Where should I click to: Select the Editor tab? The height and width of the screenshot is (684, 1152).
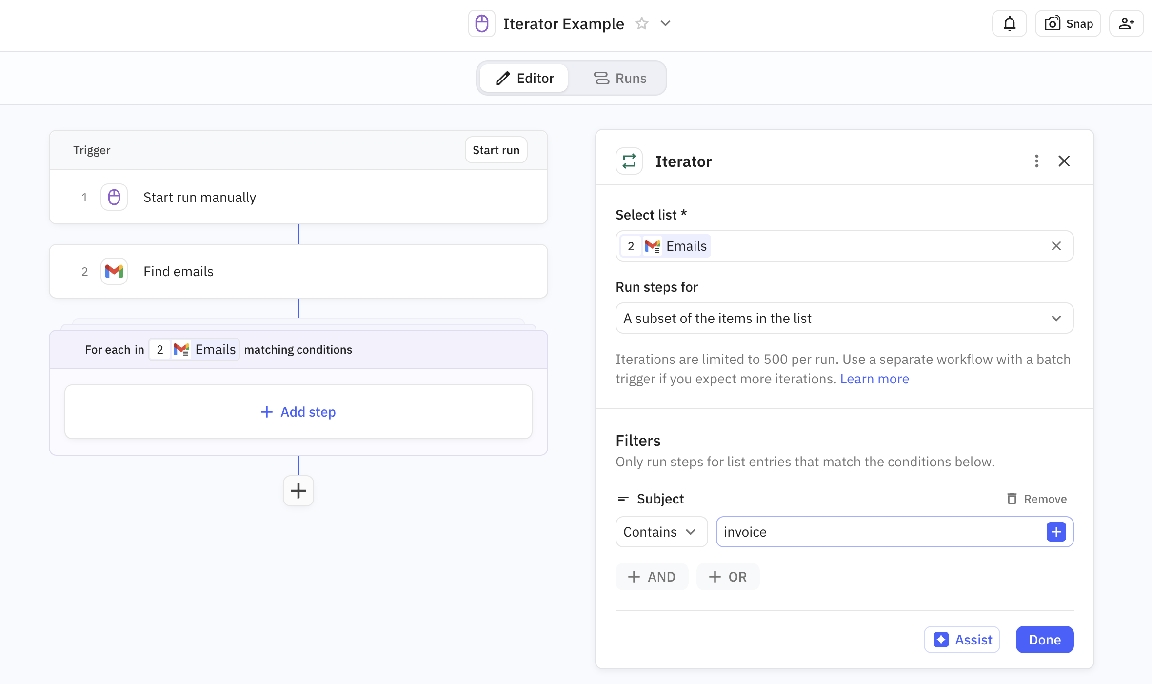pos(525,78)
